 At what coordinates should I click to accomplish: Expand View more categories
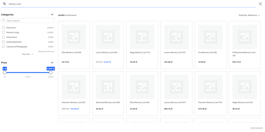[27, 54]
